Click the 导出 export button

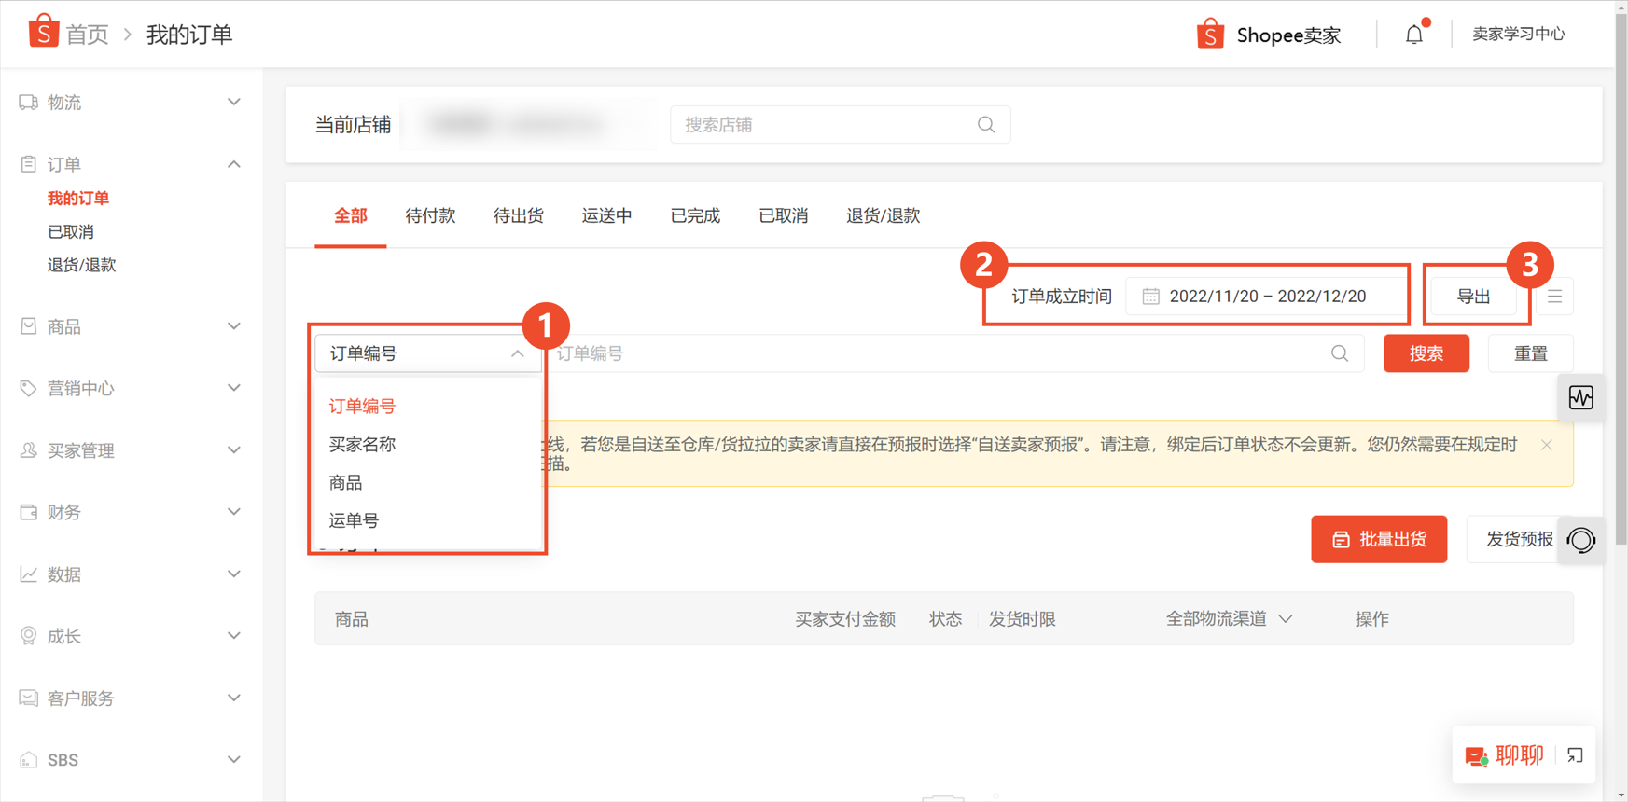[x=1474, y=297]
